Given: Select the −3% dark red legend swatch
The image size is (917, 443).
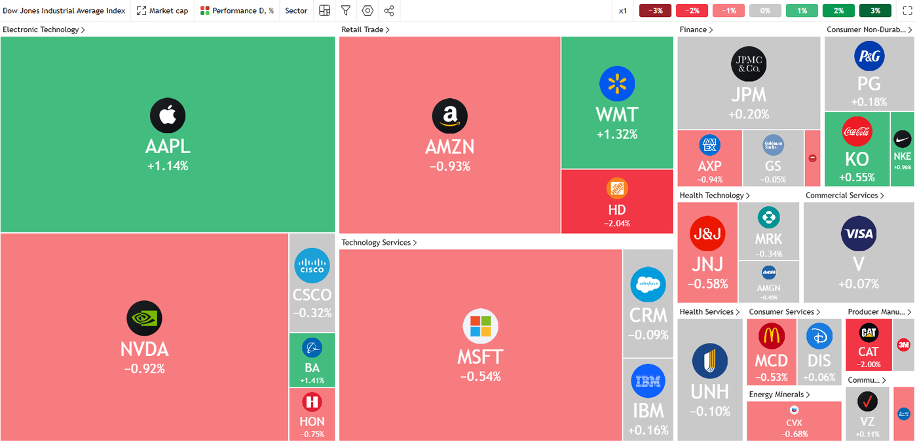Looking at the screenshot, I should [x=656, y=10].
